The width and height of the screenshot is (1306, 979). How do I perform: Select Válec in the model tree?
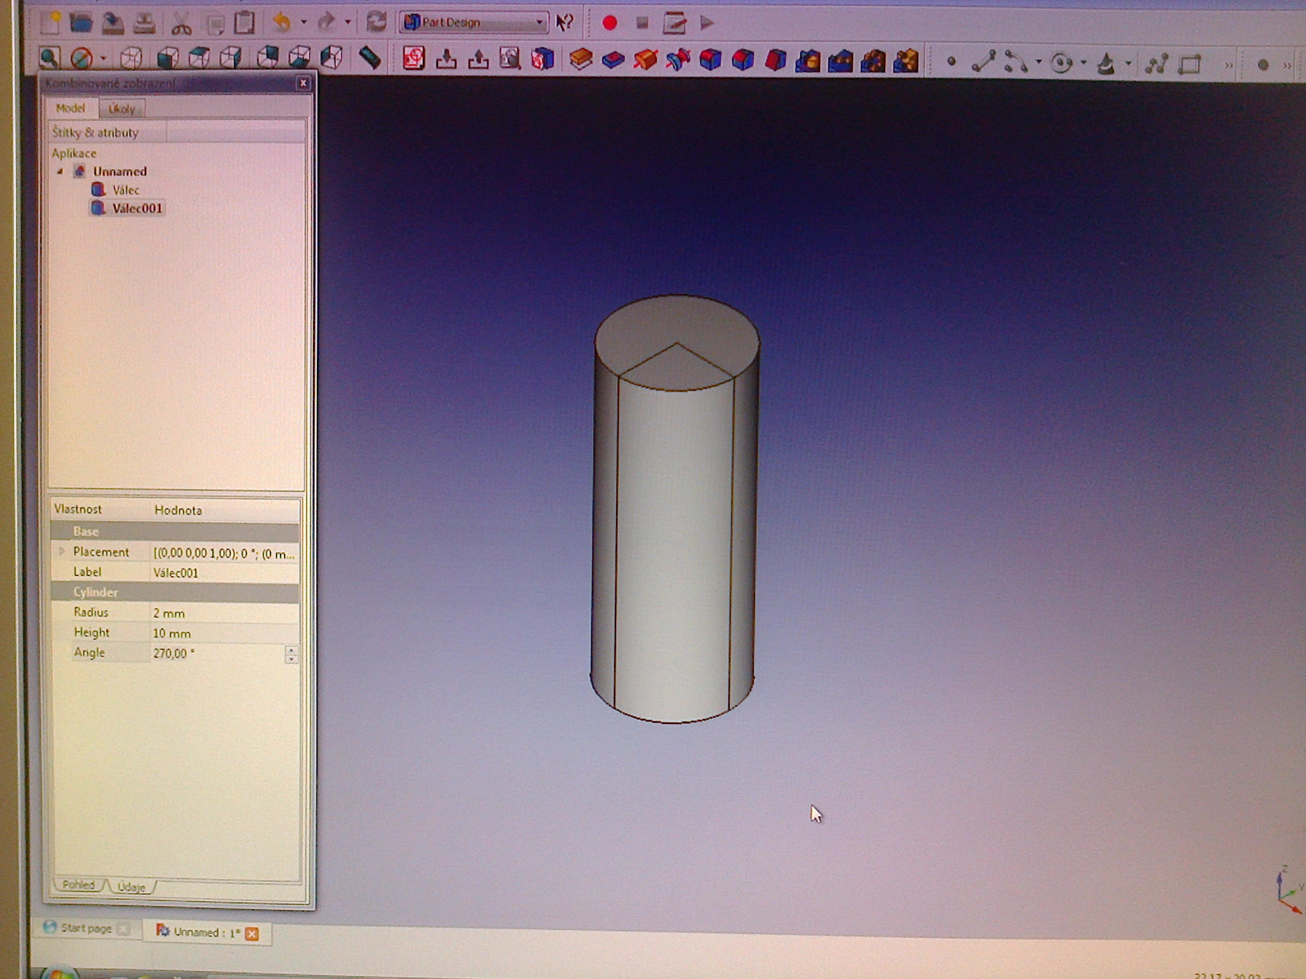(x=125, y=190)
